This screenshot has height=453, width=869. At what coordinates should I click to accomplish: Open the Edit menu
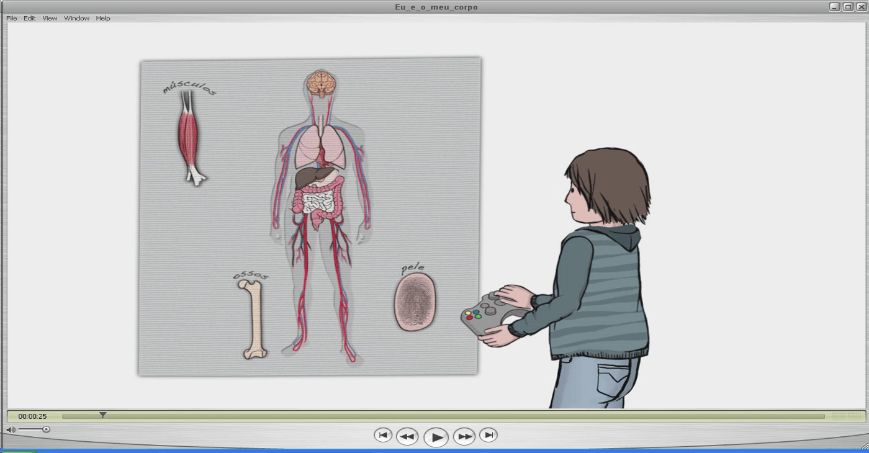[30, 19]
